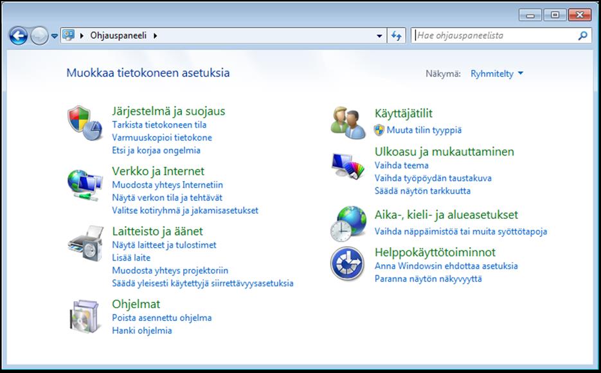Expand the arrow before Ohjauspaneeli breadcrumb
This screenshot has height=373, width=601.
[82, 35]
